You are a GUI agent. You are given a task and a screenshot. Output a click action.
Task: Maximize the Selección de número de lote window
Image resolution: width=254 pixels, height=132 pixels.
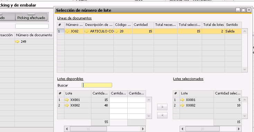244,10
